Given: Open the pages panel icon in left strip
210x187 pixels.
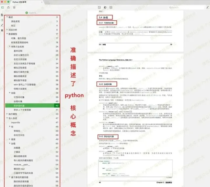Looking at the screenshot, I should coord(2,15).
